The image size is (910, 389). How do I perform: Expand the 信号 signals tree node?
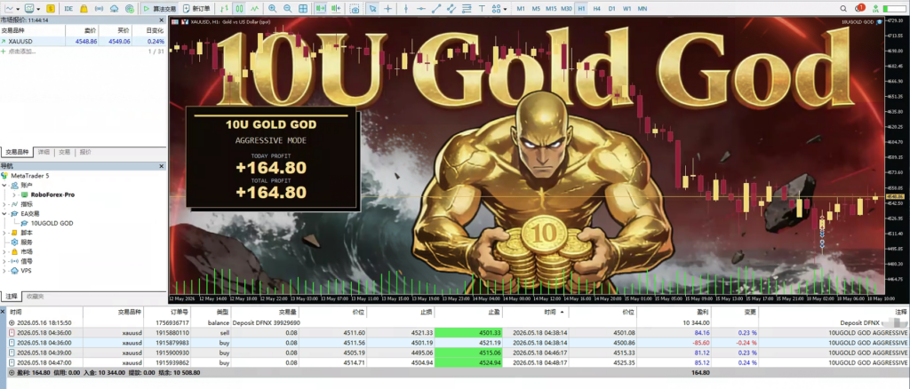pos(4,261)
